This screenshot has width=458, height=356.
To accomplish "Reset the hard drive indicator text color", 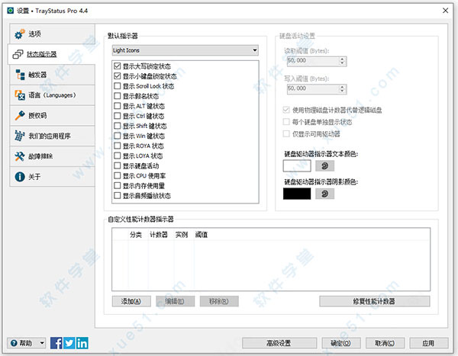I will (x=324, y=166).
